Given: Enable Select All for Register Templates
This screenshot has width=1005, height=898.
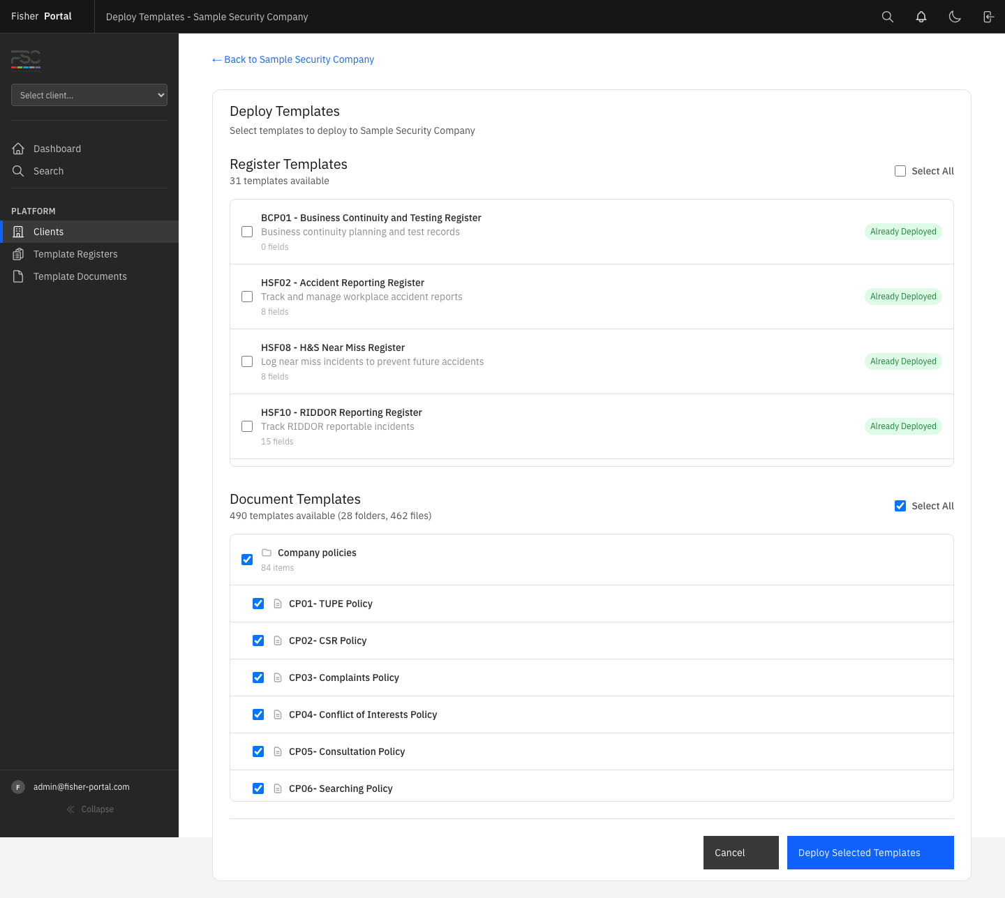Looking at the screenshot, I should [900, 170].
